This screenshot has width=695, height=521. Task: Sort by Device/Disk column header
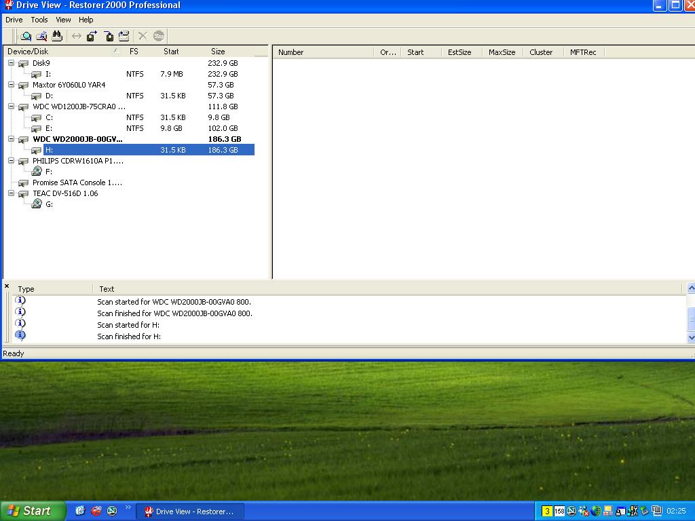(63, 52)
